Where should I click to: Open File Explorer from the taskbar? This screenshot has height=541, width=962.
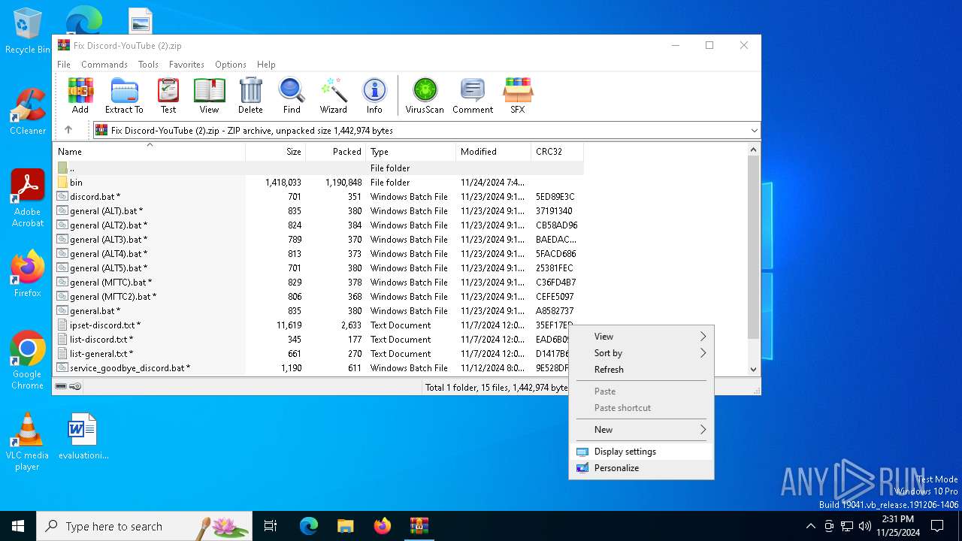point(345,526)
